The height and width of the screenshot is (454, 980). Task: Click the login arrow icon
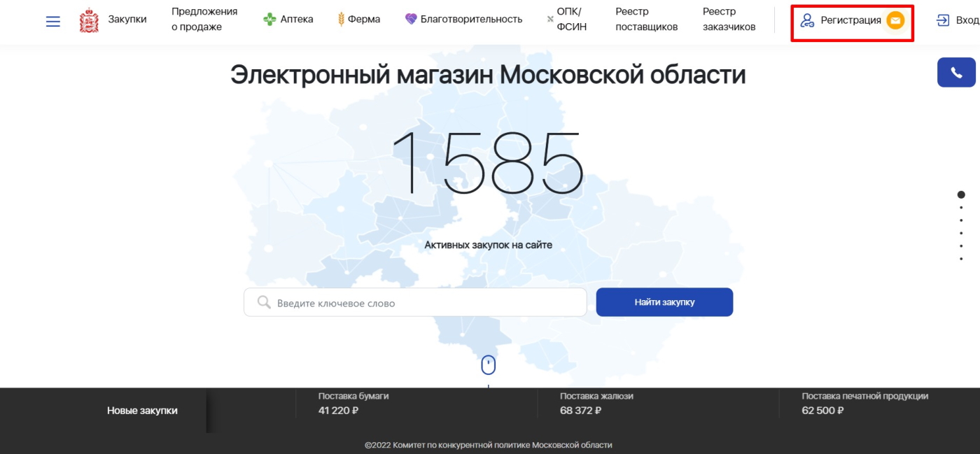click(x=943, y=20)
